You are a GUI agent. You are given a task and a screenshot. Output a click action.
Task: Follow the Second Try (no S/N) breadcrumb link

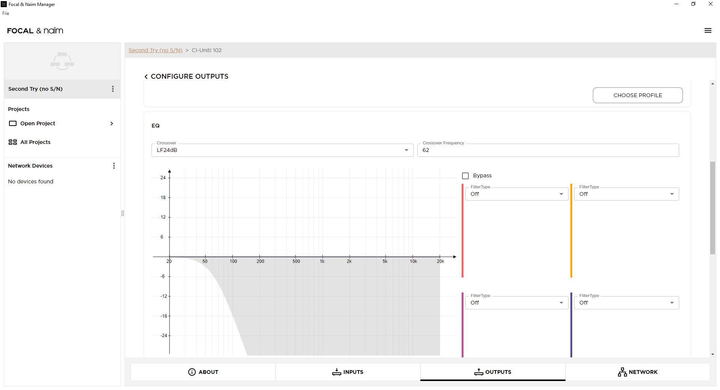[155, 50]
